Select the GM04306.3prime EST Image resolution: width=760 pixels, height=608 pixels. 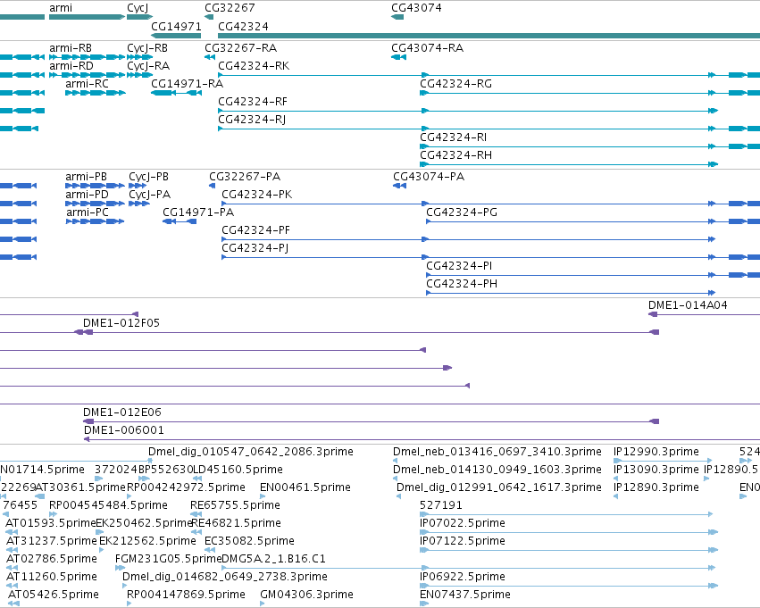[307, 596]
